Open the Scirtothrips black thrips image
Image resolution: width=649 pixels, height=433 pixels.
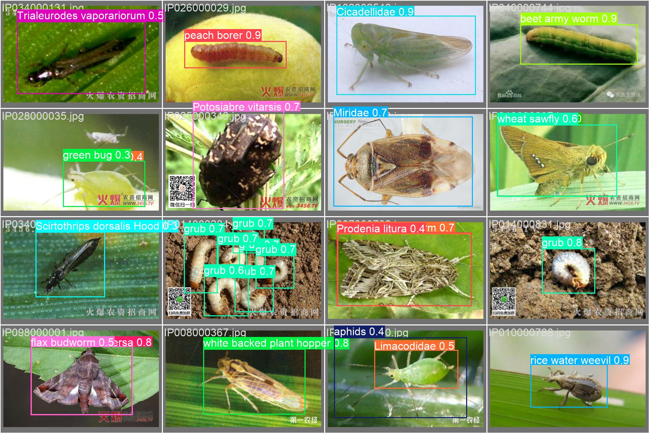click(x=81, y=271)
